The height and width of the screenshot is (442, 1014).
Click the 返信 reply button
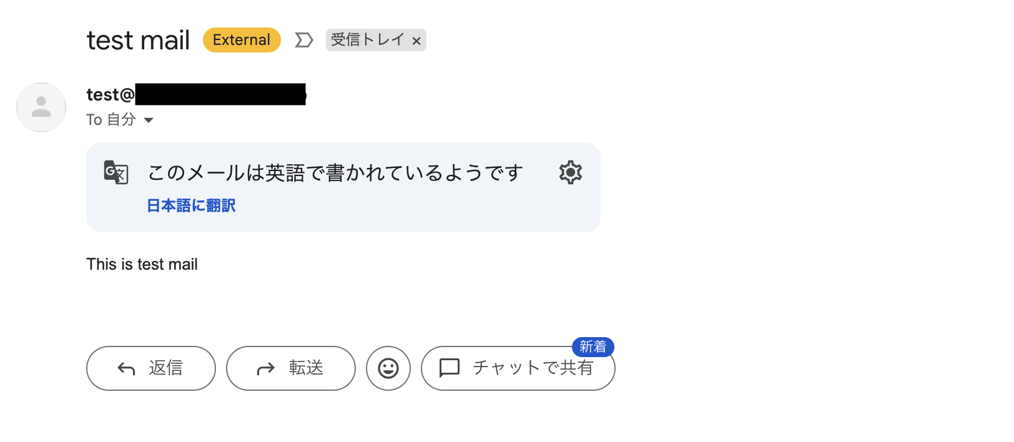[x=151, y=368]
